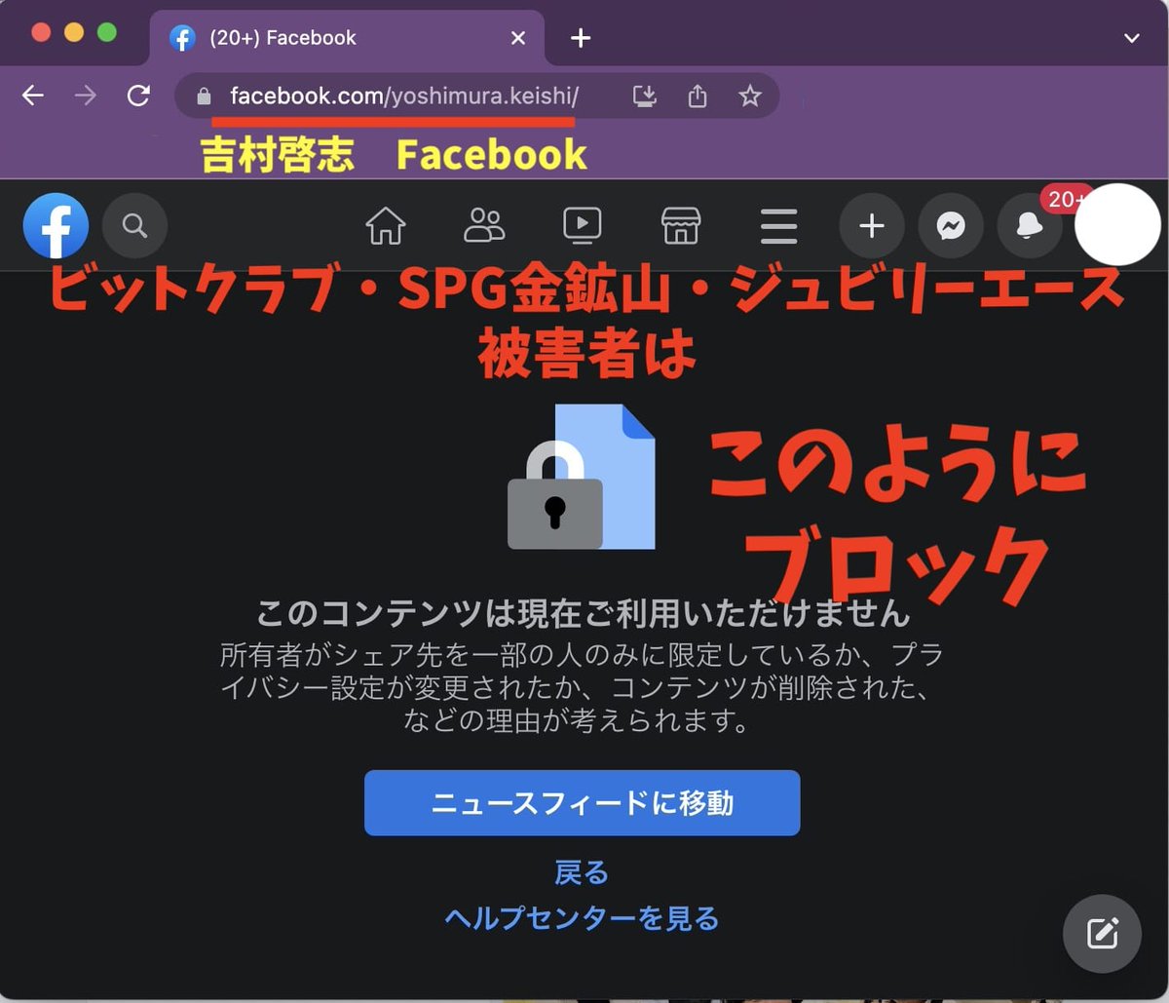The height and width of the screenshot is (1003, 1169).
Task: Open a new tab with plus button
Action: (x=581, y=38)
